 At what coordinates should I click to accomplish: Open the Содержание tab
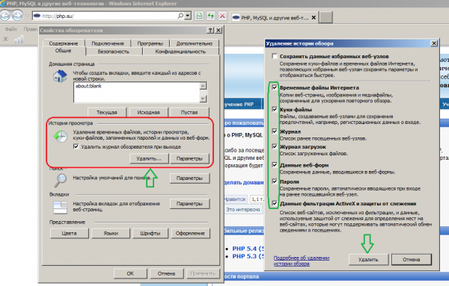point(64,43)
